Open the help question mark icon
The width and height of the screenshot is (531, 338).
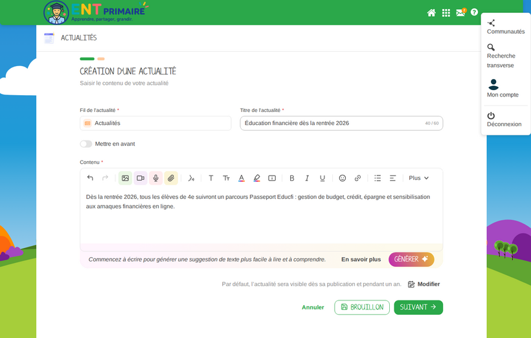coord(474,12)
